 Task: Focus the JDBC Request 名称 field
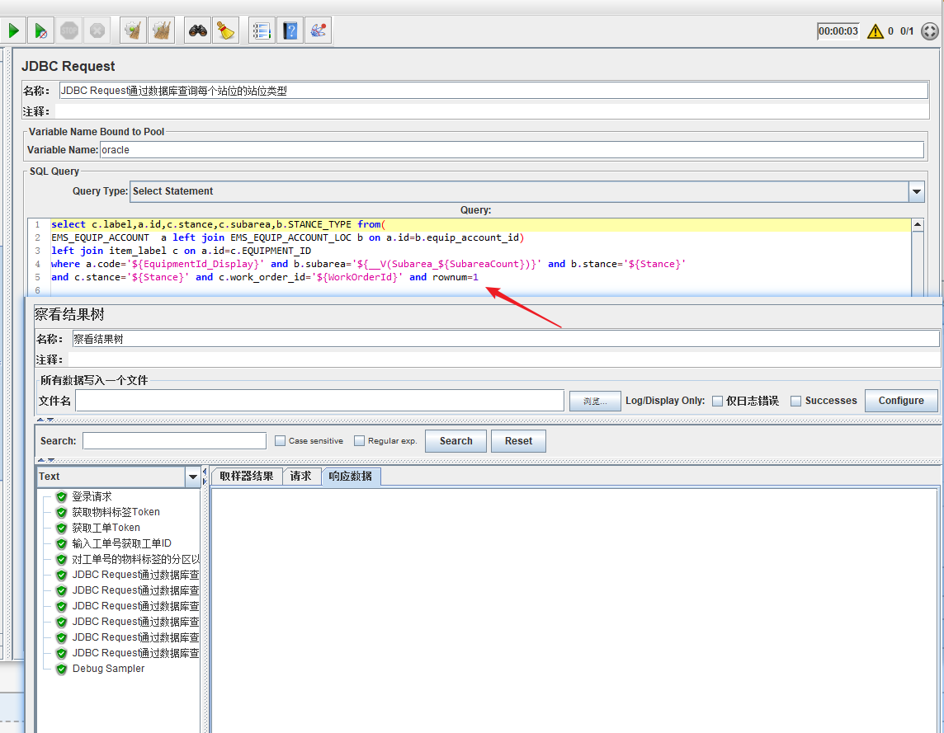(493, 91)
